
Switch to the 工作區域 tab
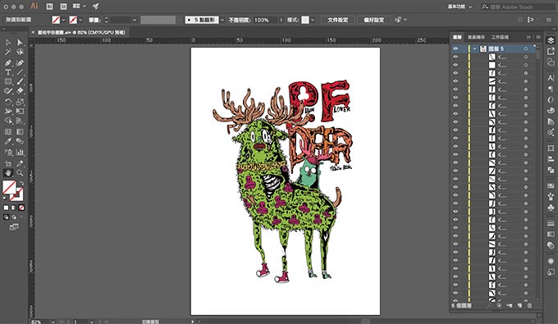[500, 37]
